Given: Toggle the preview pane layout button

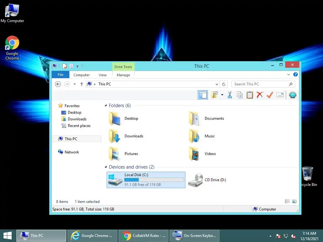Looking at the screenshot, I should pyautogui.click(x=203, y=95).
